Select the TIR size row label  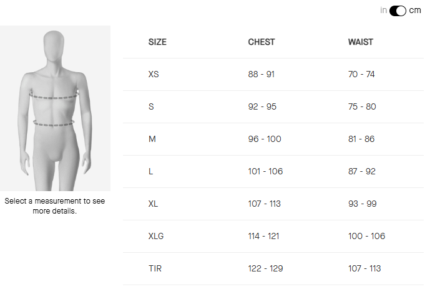(x=154, y=268)
